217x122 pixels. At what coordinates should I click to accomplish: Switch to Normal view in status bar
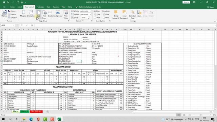coord(179,115)
